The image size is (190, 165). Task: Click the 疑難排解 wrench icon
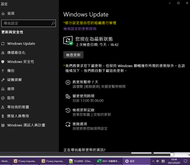click(x=3, y=80)
